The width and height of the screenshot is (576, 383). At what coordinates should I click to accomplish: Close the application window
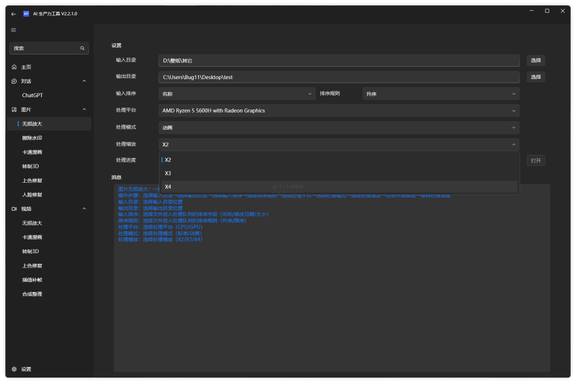pyautogui.click(x=563, y=11)
